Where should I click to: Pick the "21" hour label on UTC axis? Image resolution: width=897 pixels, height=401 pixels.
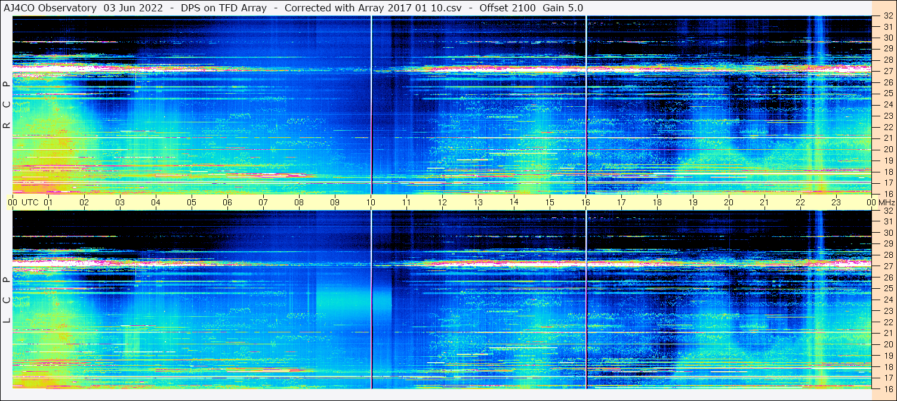(x=765, y=202)
